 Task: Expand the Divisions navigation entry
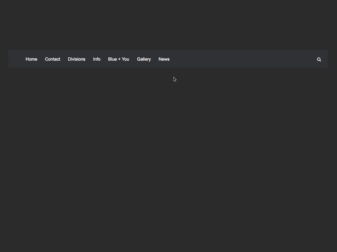coord(76,59)
